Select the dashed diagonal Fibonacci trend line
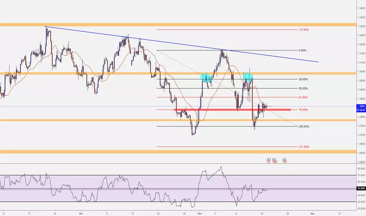The height and width of the screenshot is (216, 366). pos(227,88)
